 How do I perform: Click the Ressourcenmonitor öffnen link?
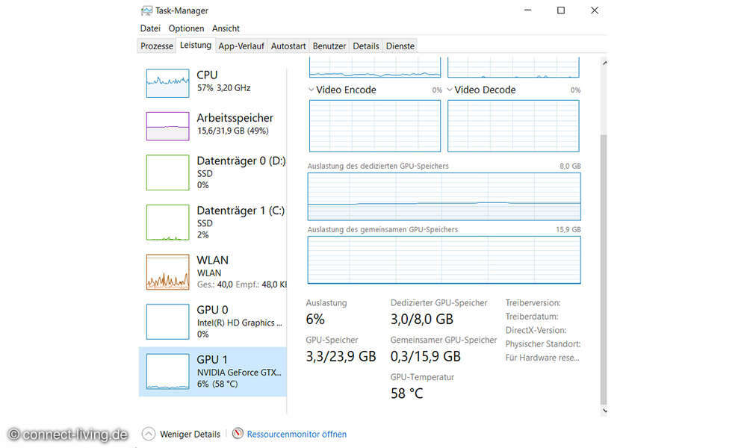297,434
